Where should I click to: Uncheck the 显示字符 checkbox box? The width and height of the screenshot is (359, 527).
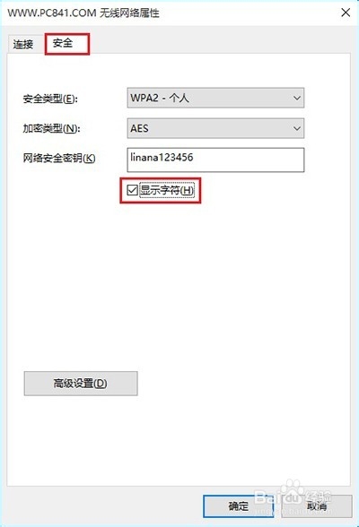[x=132, y=190]
